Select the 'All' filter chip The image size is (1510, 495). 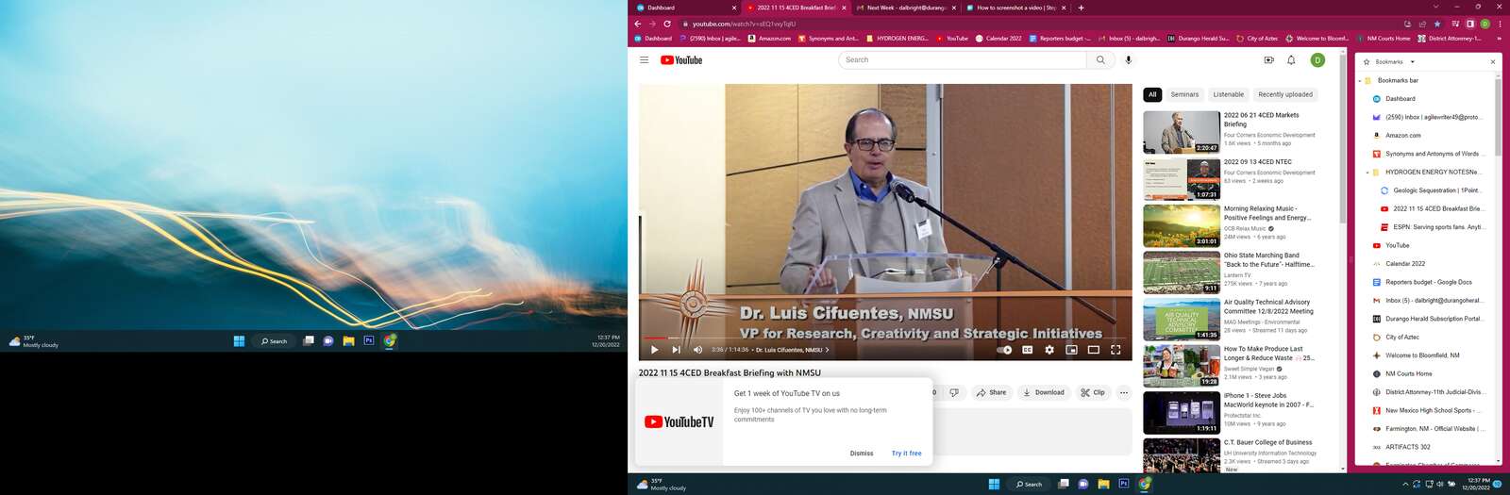(x=1152, y=94)
